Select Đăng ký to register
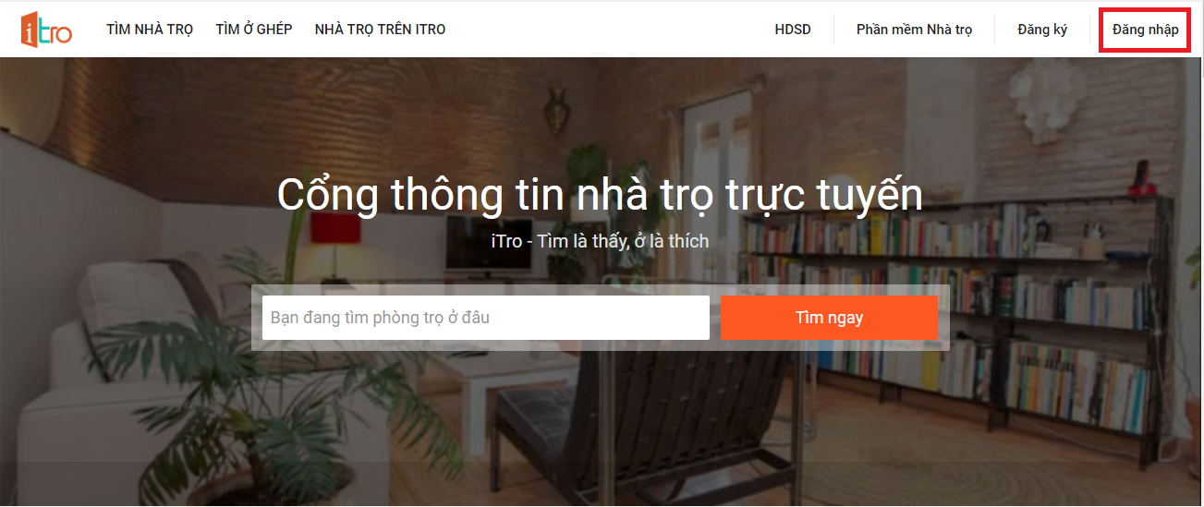The width and height of the screenshot is (1204, 507). point(1042,30)
